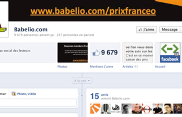Expand the À la une dropdown
Screen dimensions: 182x117
[x=82, y=81]
